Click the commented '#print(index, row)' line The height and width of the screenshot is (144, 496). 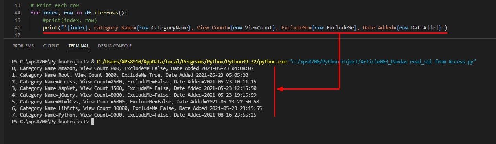click(70, 20)
